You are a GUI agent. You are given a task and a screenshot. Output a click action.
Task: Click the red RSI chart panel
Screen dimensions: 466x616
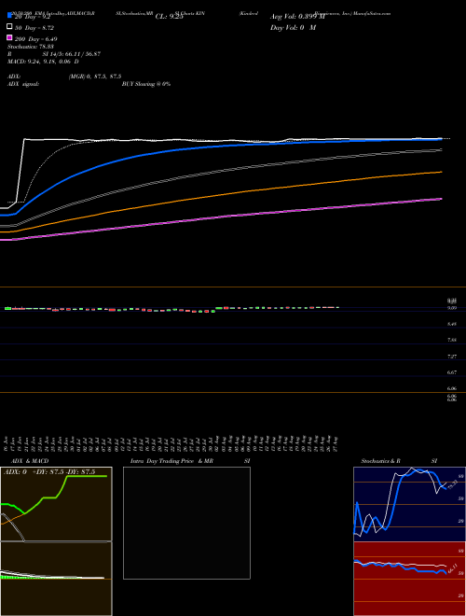pyautogui.click(x=409, y=579)
